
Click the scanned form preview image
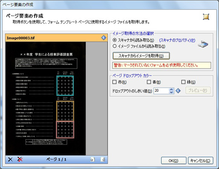[46, 98]
